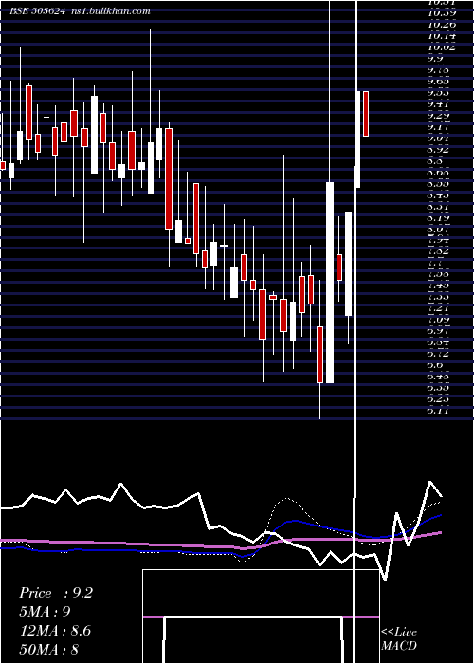Click the 6.11 price axis label
Viewport: 474px width, 664px height.
coord(438,411)
